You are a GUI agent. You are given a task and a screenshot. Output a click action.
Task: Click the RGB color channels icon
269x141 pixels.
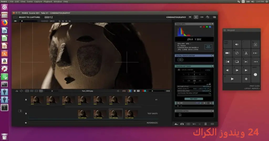click(x=130, y=91)
